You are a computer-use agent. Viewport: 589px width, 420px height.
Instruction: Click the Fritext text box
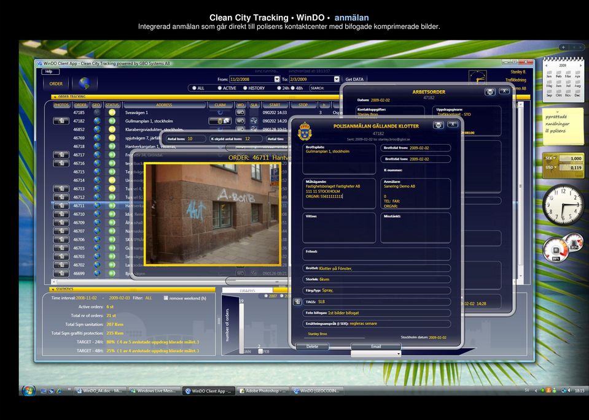click(x=376, y=254)
